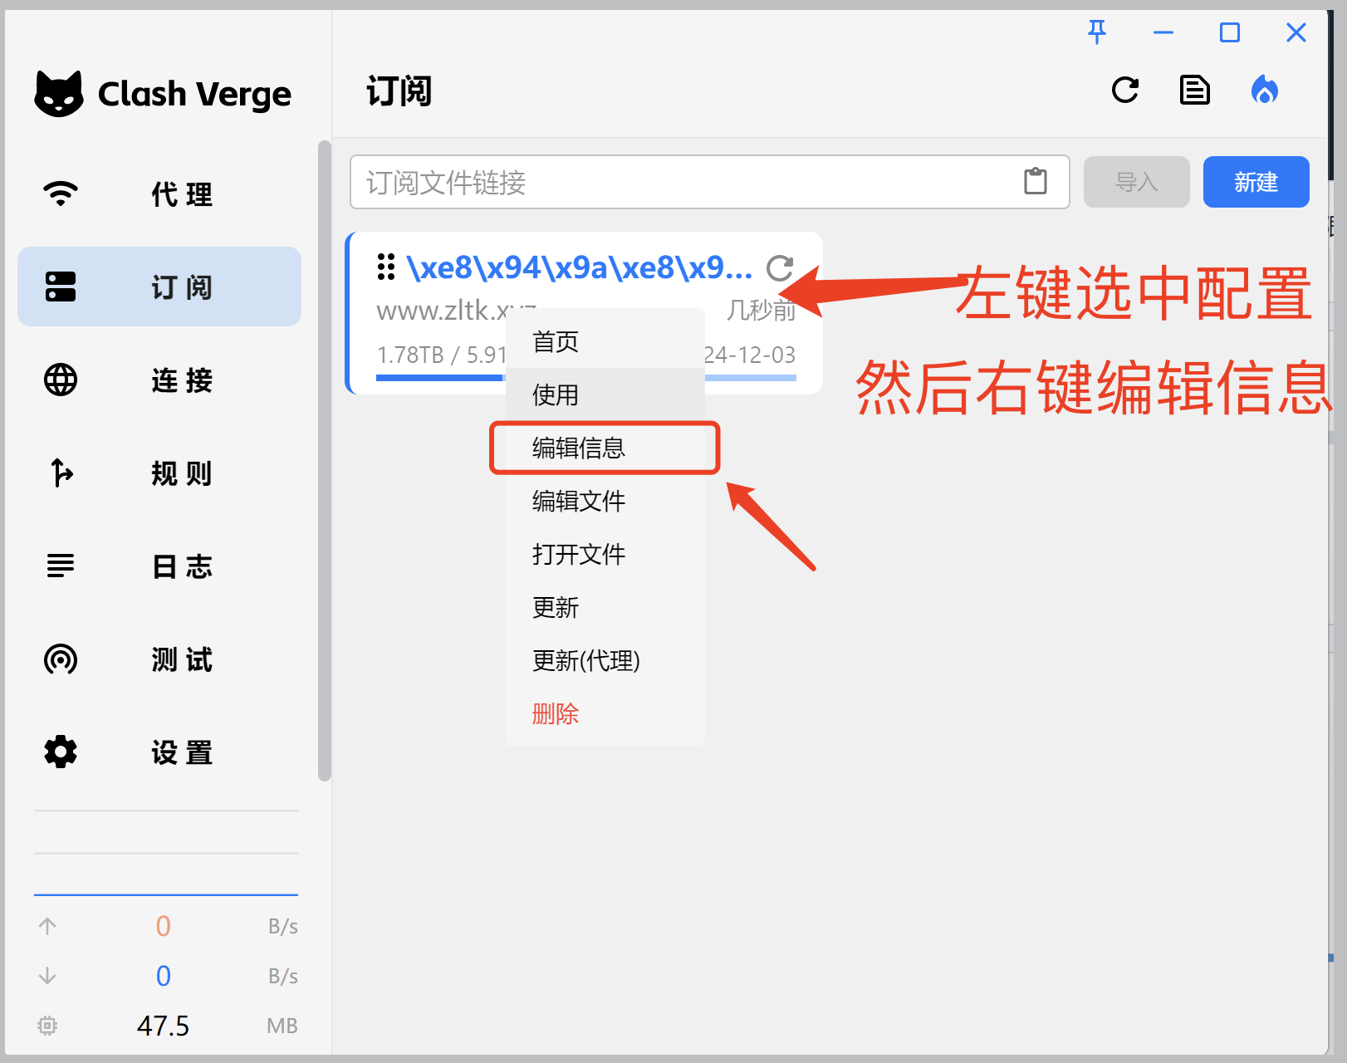Click 更新(代理) in context menu
Viewport: 1347px width, 1063px height.
585,661
